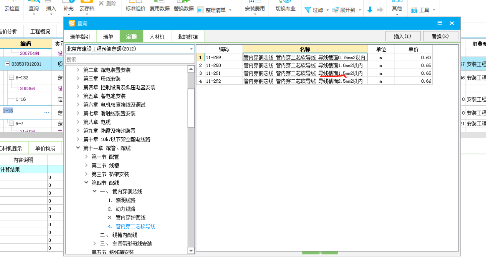This screenshot has height=268, width=486.
Task: Expand 三、车间带形母线安装 node
Action: pyautogui.click(x=94, y=244)
